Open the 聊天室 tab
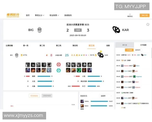 click(x=125, y=45)
